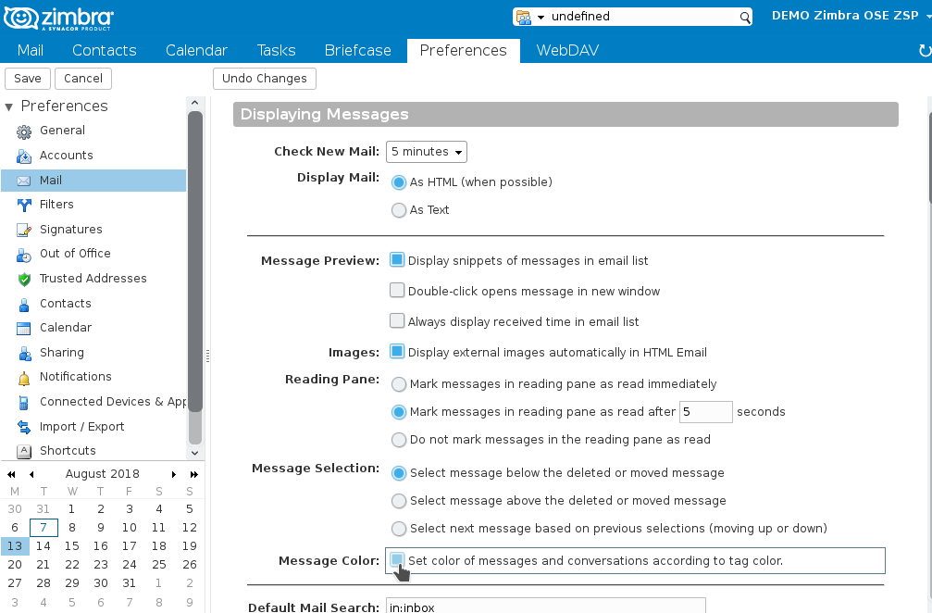Open Notifications bell icon
This screenshot has width=932, height=613.
[x=24, y=378]
